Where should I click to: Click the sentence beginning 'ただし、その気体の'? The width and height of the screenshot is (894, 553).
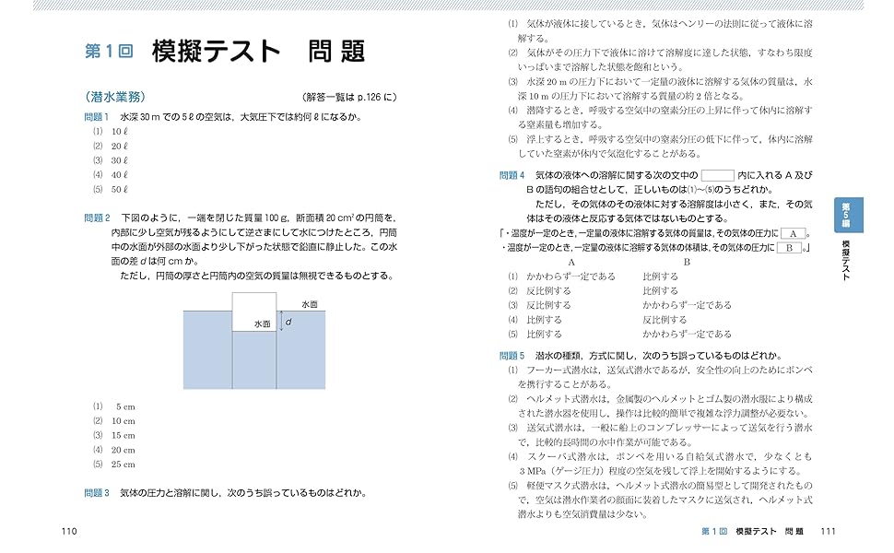tap(669, 211)
